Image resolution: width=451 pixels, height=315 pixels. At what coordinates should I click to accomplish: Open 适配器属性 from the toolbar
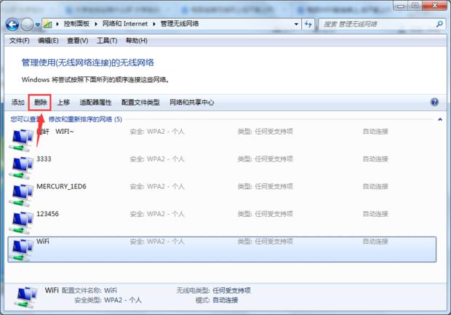point(95,103)
